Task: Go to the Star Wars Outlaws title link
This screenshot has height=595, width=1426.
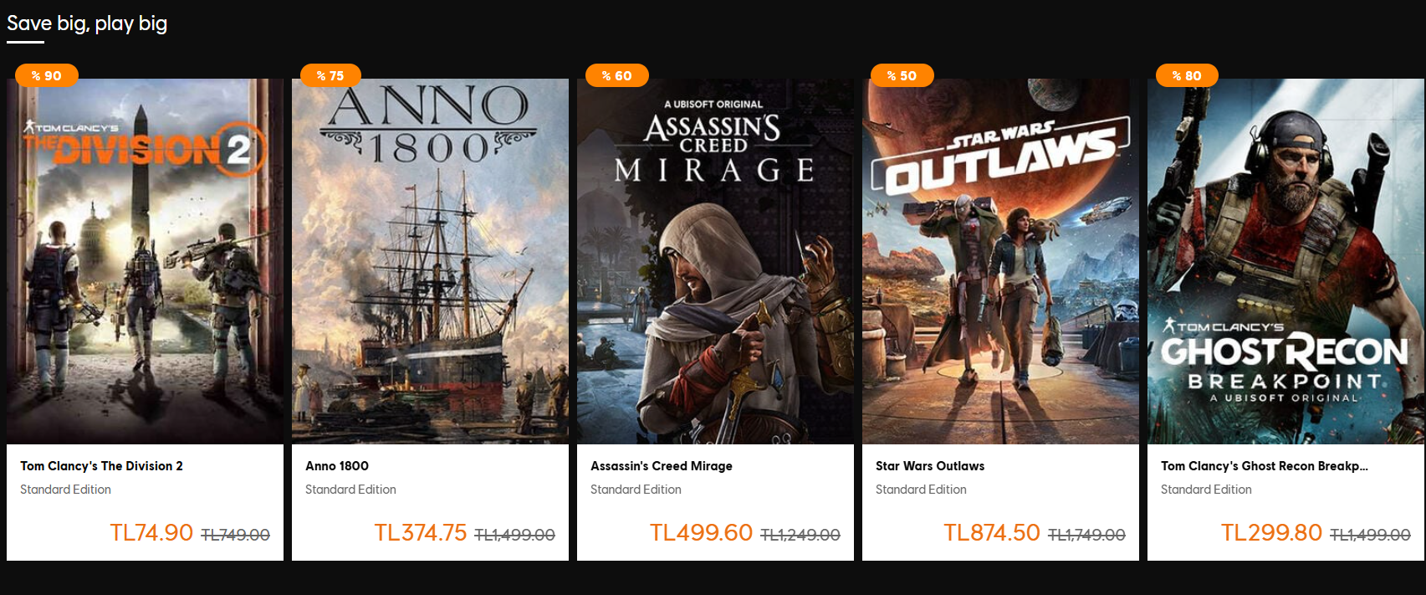Action: point(930,466)
